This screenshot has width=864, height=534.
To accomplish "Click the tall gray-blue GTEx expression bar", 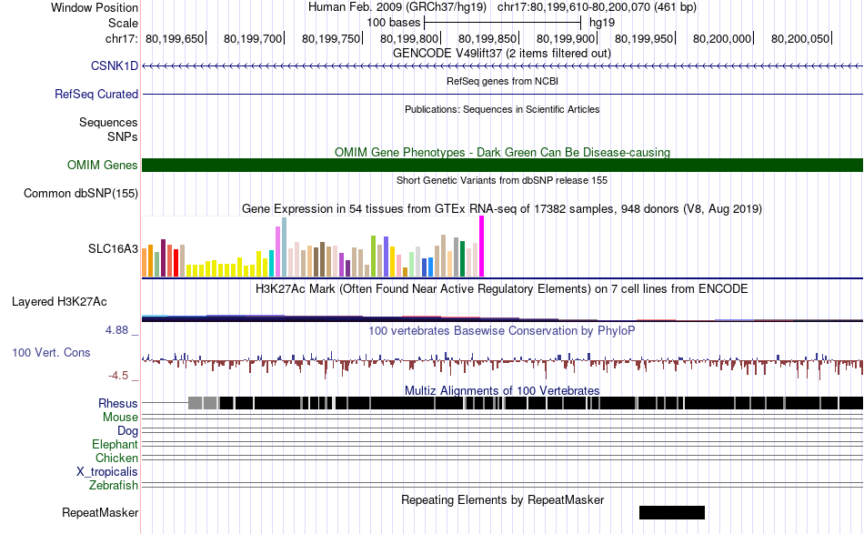I will point(285,247).
